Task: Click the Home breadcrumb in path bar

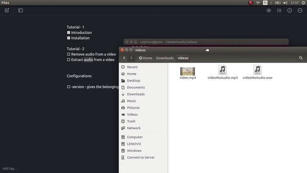Action: pos(145,58)
